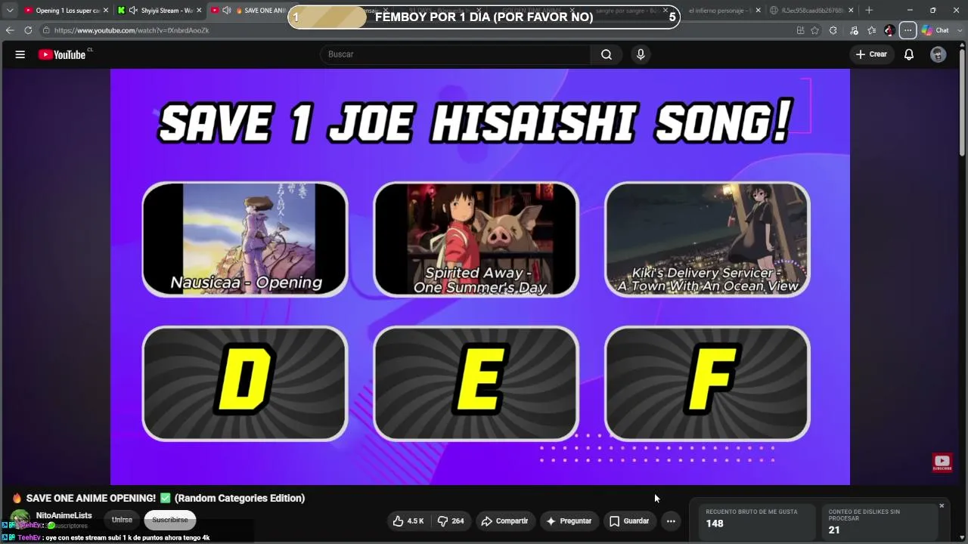Click the raw like count 148

(x=715, y=523)
